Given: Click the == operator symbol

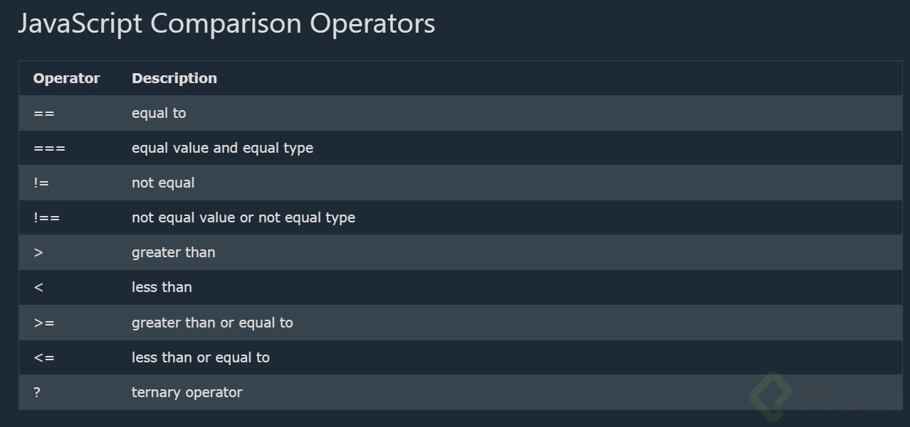Looking at the screenshot, I should tap(44, 113).
